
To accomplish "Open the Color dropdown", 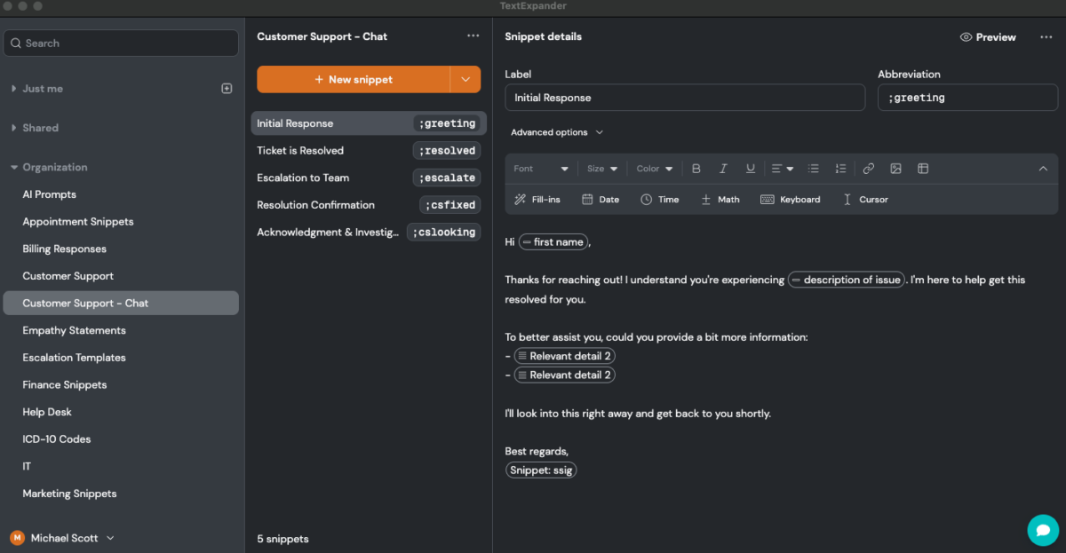I will point(655,169).
